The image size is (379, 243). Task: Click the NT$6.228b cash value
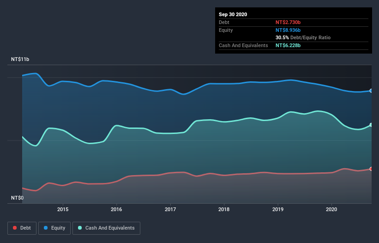(288, 45)
